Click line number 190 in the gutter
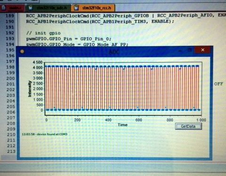This screenshot has width=226, height=176. (10, 22)
